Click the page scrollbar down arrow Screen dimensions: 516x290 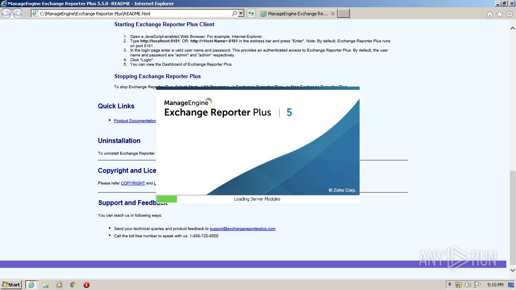512,270
